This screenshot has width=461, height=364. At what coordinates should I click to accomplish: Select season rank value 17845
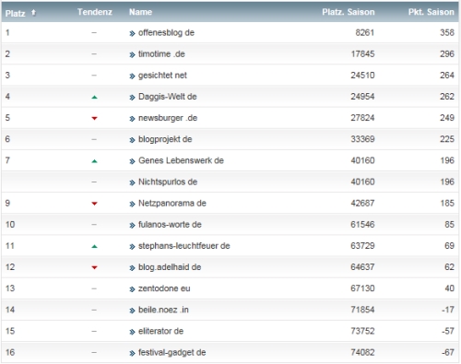pos(362,54)
